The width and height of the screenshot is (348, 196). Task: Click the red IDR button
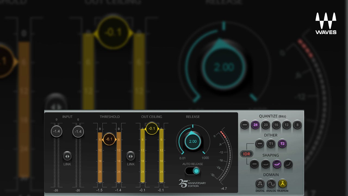[247, 154]
